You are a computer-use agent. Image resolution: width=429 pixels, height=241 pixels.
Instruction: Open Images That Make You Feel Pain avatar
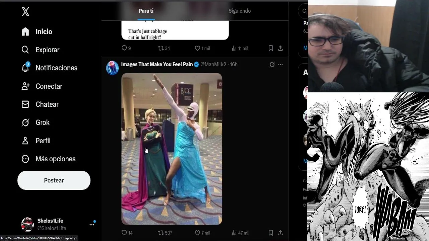(112, 68)
